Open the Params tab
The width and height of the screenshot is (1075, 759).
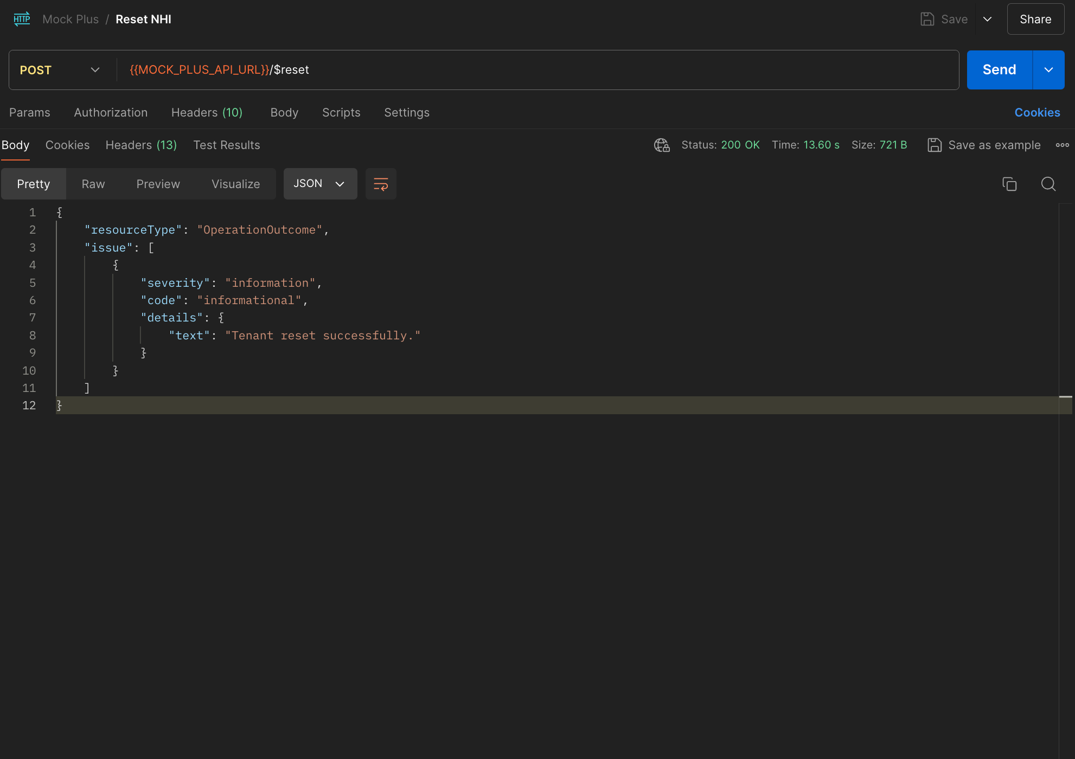click(30, 112)
